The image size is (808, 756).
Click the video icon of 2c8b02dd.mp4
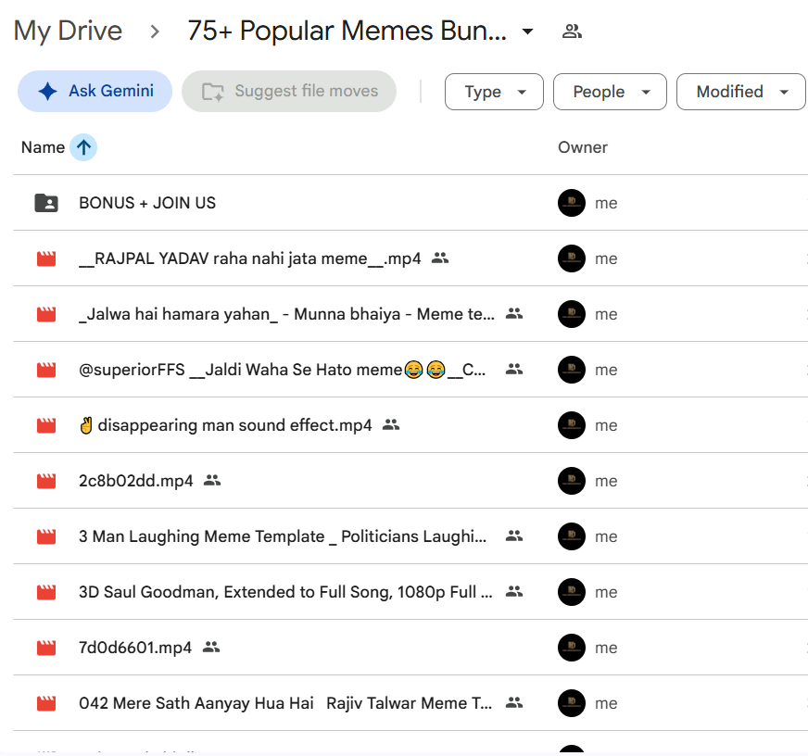click(46, 482)
